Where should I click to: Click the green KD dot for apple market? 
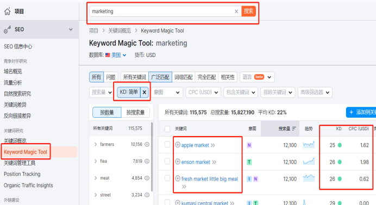click(x=340, y=145)
